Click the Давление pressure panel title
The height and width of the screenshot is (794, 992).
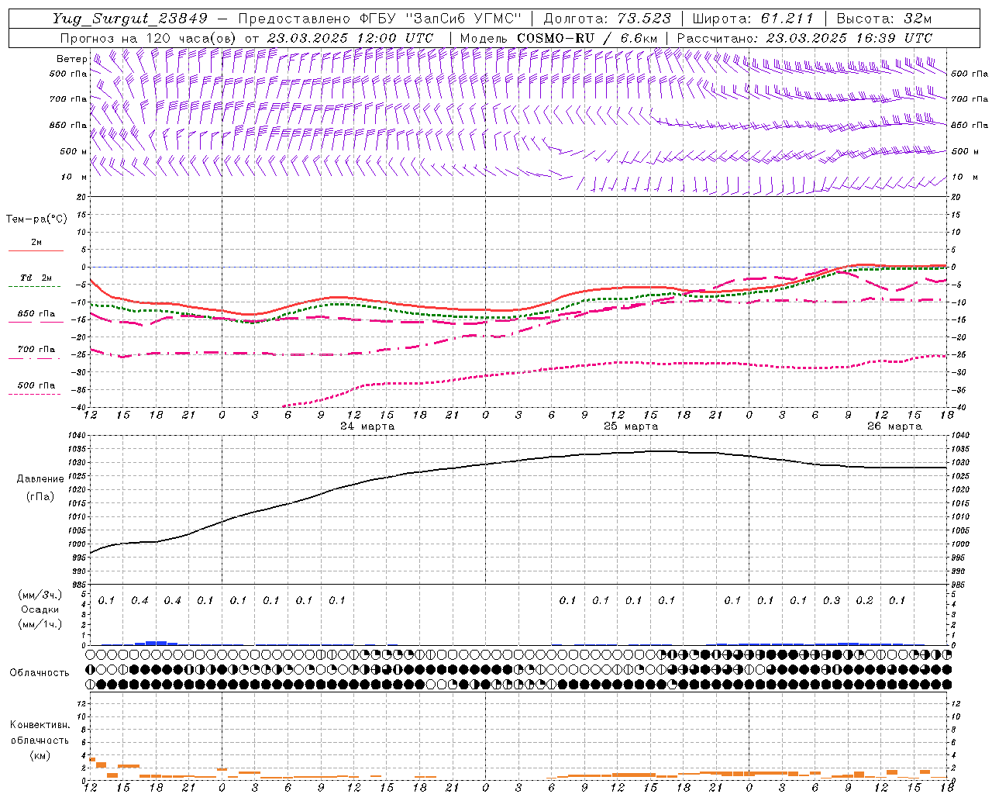click(x=40, y=479)
